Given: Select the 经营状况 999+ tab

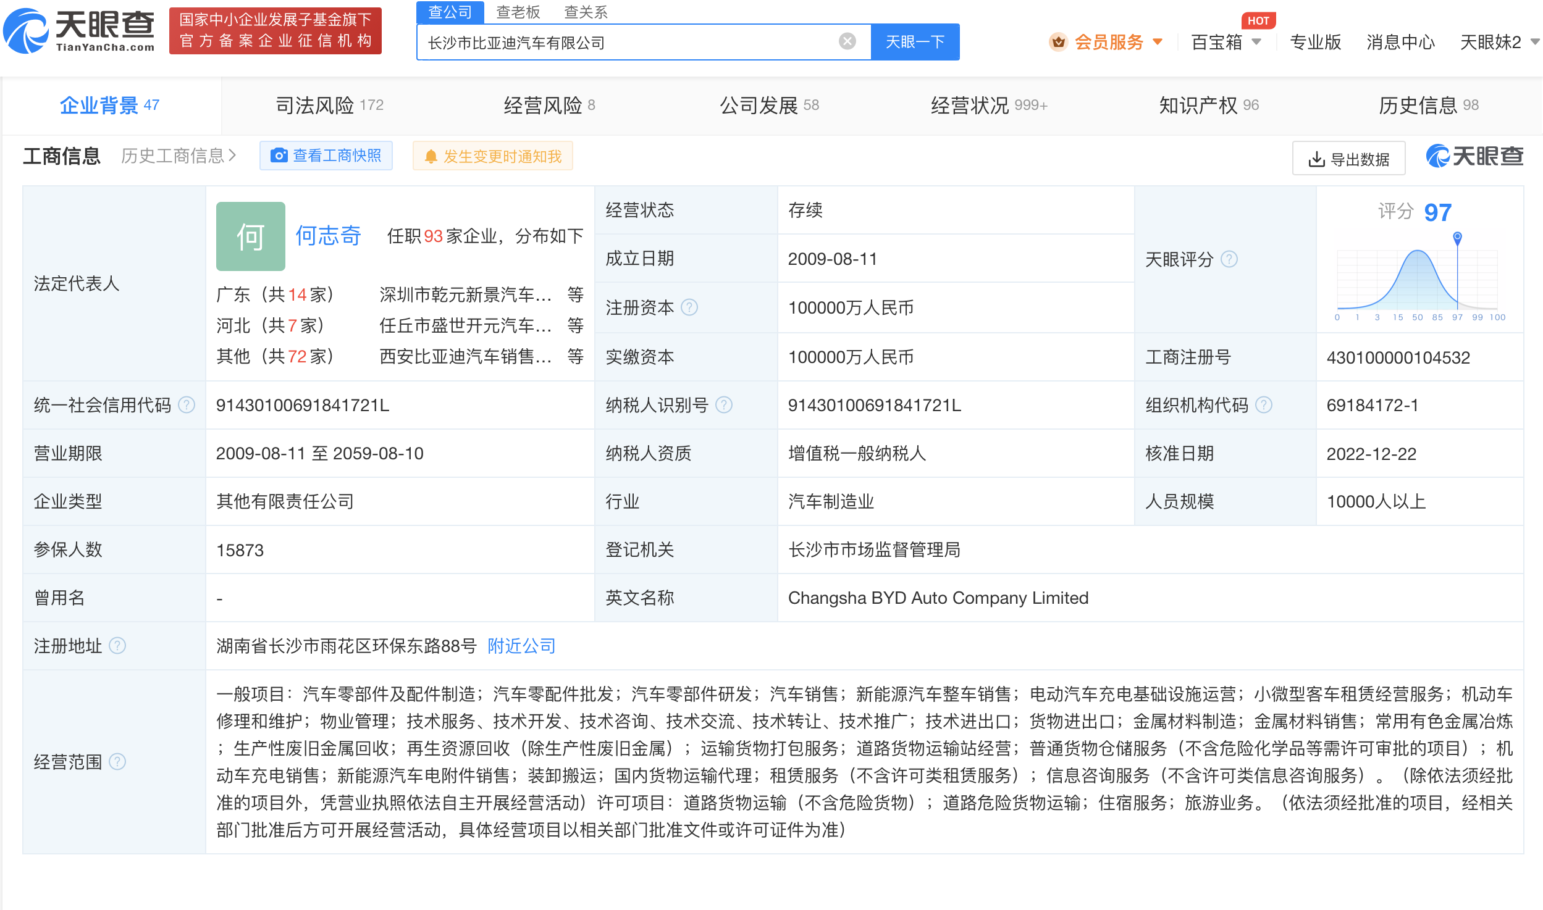Looking at the screenshot, I should pos(990,106).
